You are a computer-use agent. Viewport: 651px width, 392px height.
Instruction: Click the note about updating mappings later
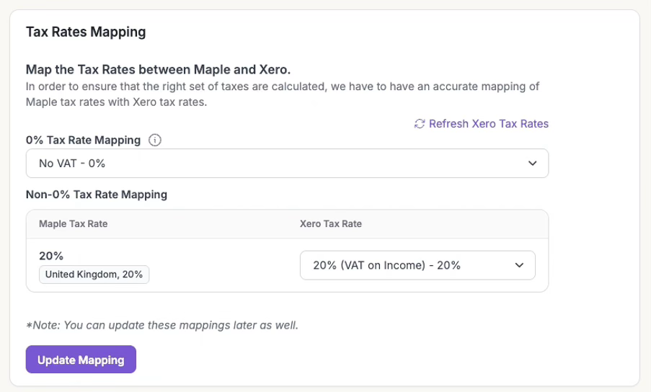[x=162, y=325]
